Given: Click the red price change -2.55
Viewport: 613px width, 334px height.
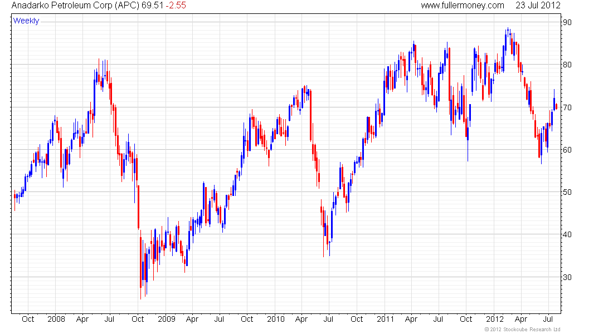Looking at the screenshot, I should click(176, 6).
